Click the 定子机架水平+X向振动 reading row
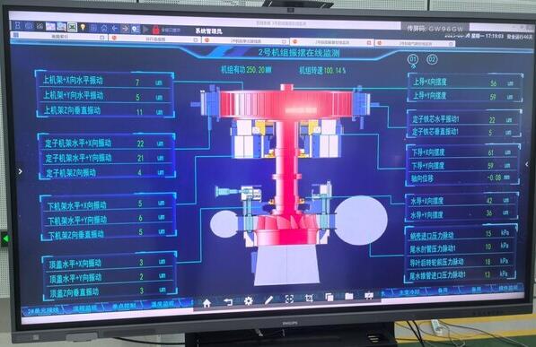Image resolution: width=536 pixels, height=347 pixels. click(x=107, y=143)
